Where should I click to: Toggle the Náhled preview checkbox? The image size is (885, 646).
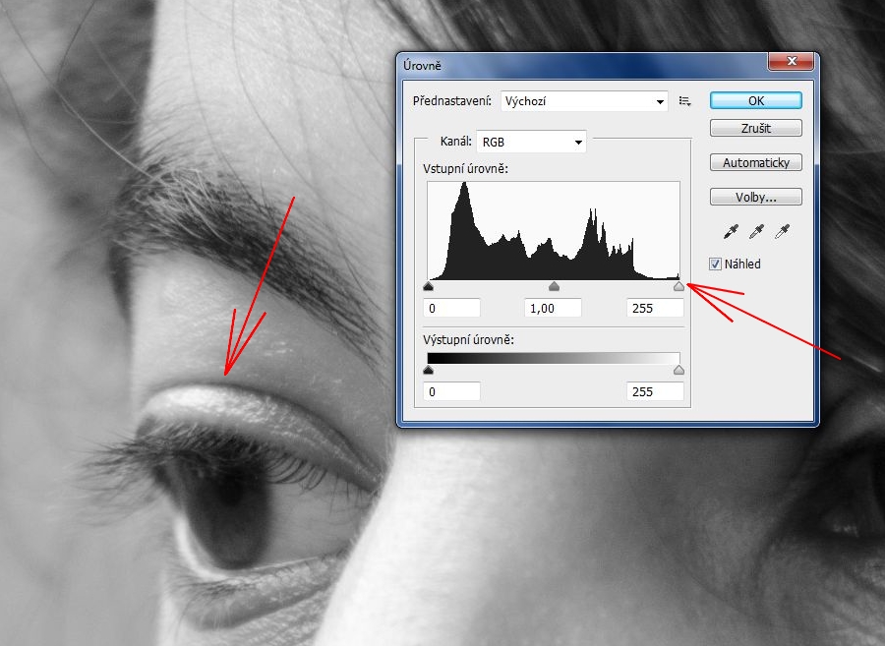[716, 264]
